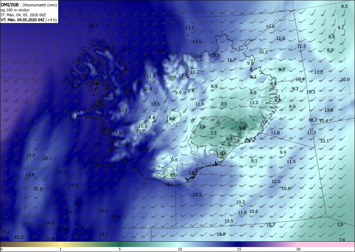The image size is (355, 252).
Task: Click the 17.9 value on the map
Action: click(82, 77)
